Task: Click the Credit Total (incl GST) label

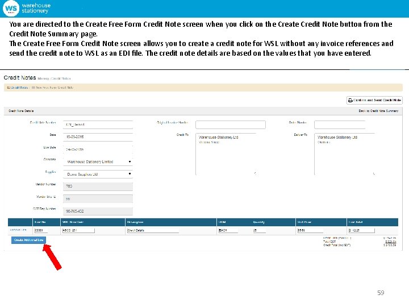Action: click(x=337, y=245)
